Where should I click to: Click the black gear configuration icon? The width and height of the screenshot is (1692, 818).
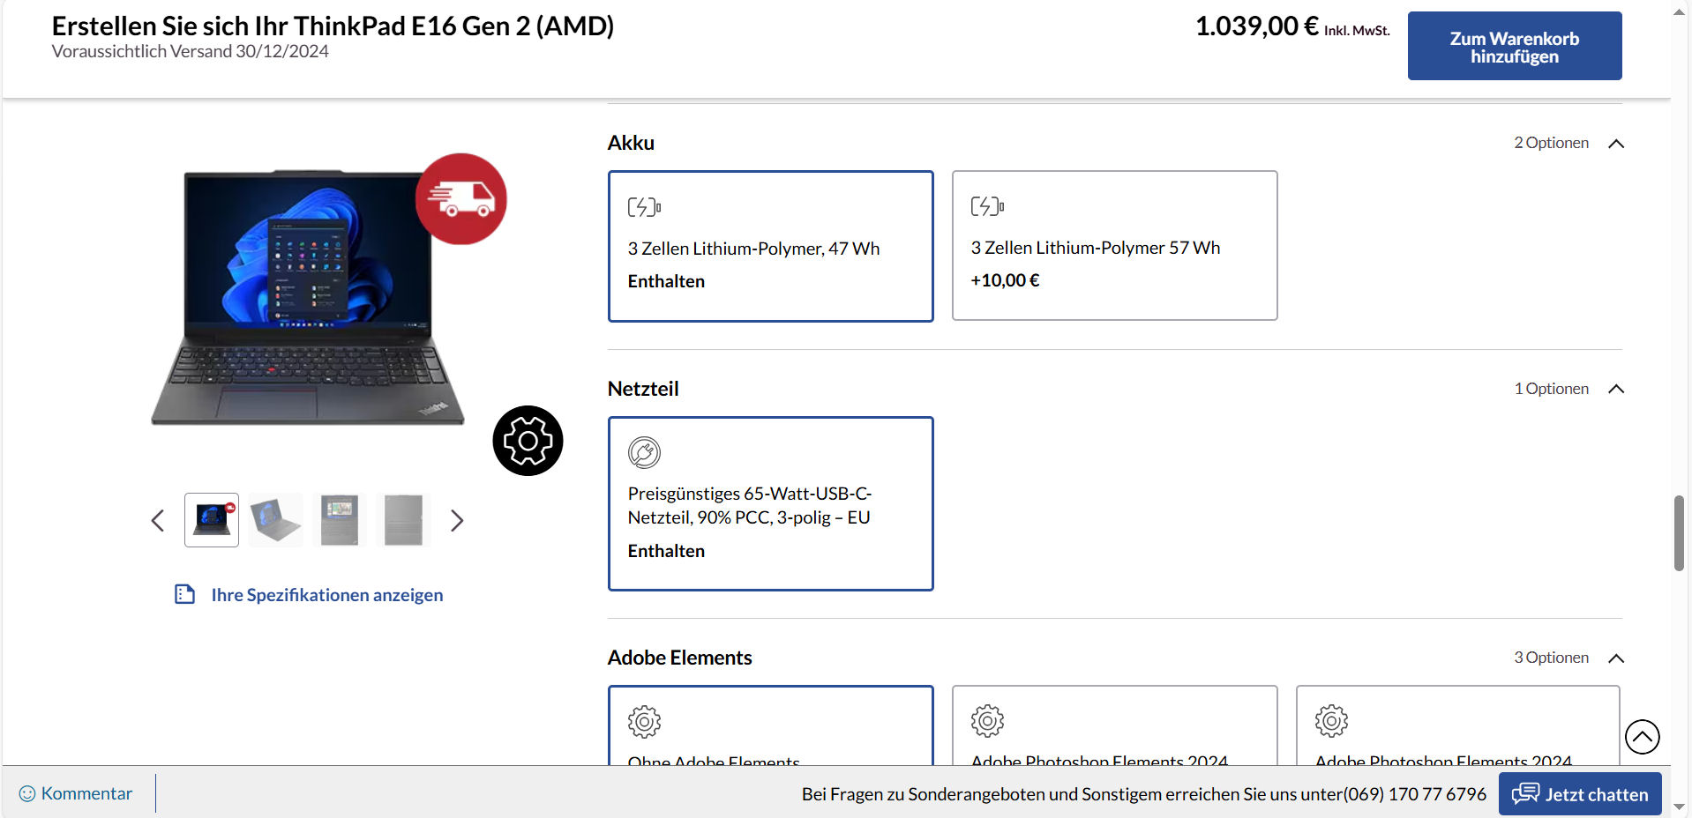click(x=528, y=441)
